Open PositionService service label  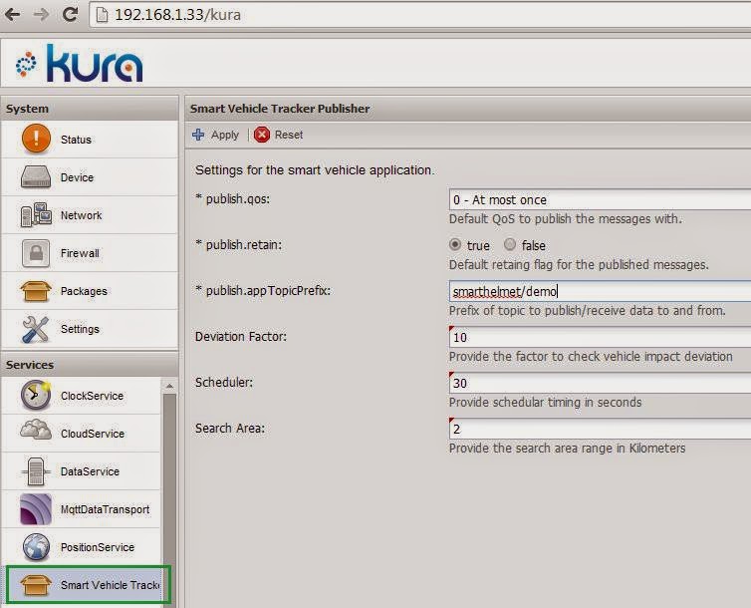point(98,547)
